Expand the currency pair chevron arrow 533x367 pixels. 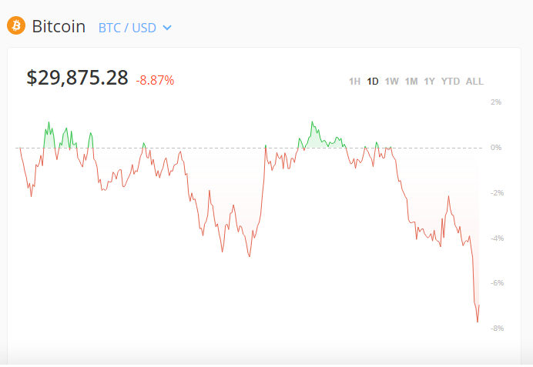pyautogui.click(x=167, y=28)
